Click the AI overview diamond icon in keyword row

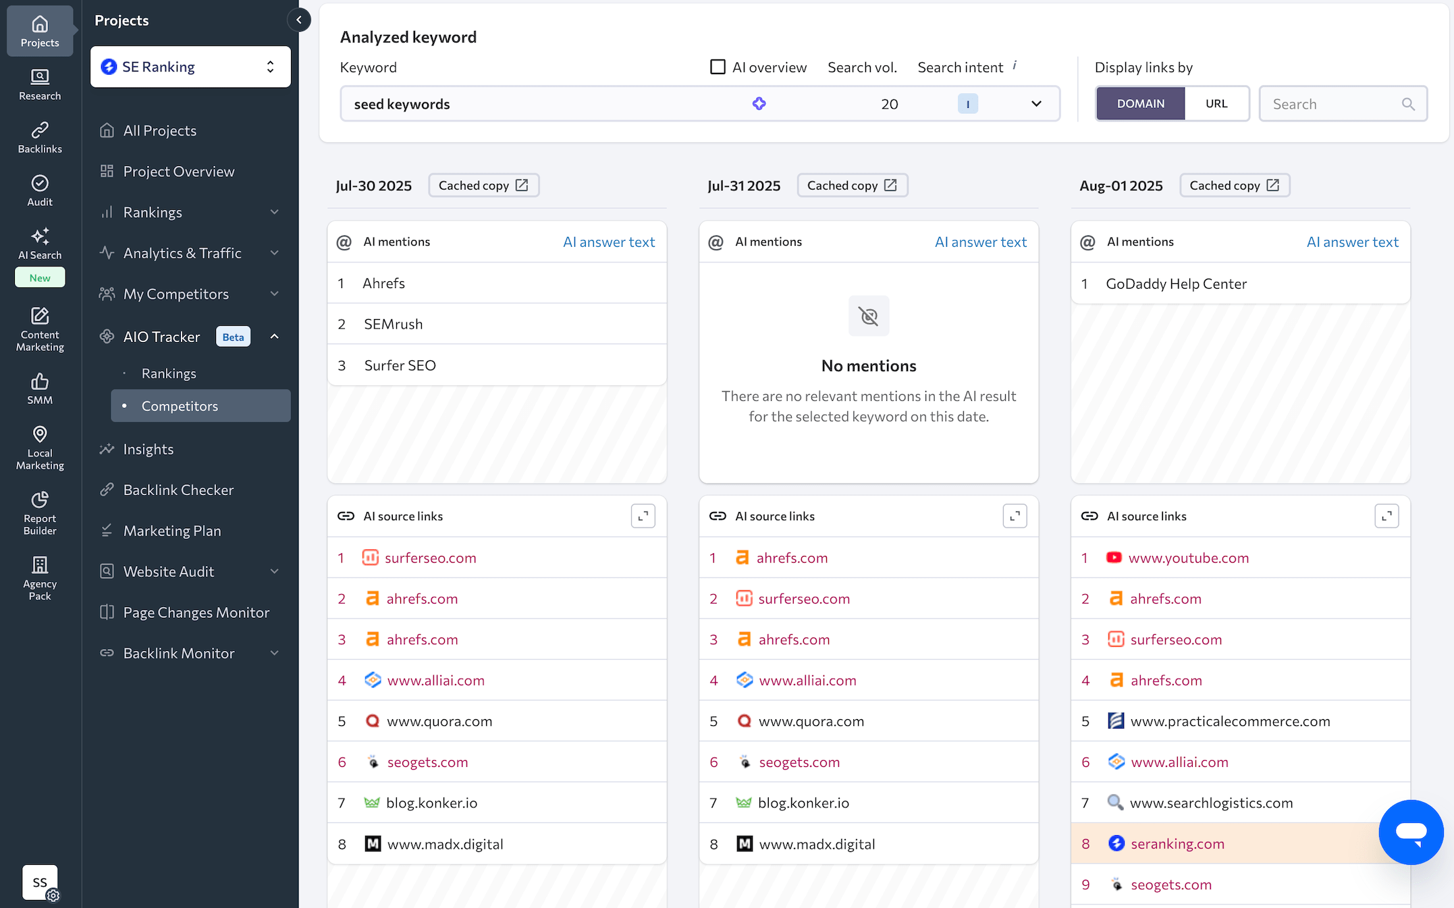759,104
